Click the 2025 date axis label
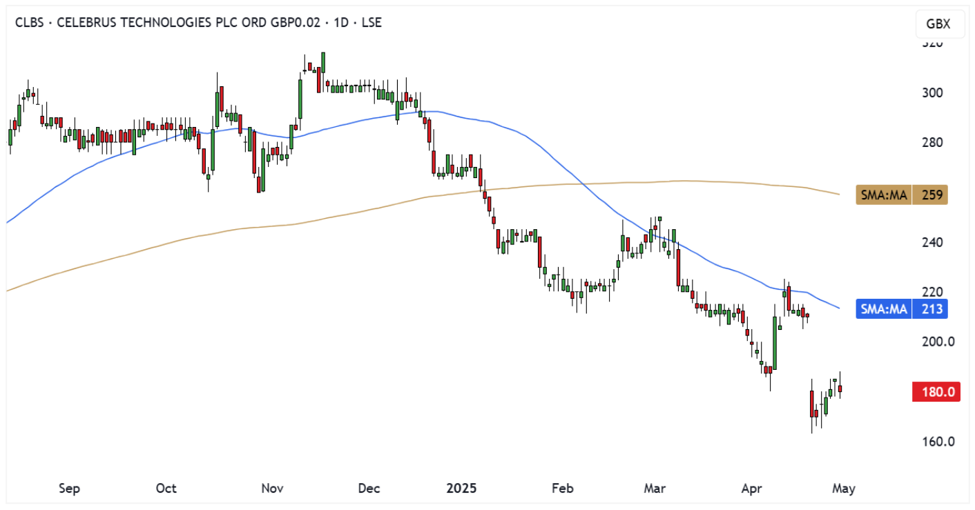This screenshot has width=975, height=510. [x=462, y=489]
